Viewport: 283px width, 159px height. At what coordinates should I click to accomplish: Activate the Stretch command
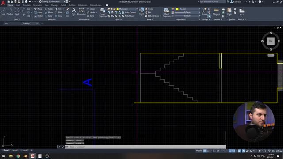(x=38, y=16)
